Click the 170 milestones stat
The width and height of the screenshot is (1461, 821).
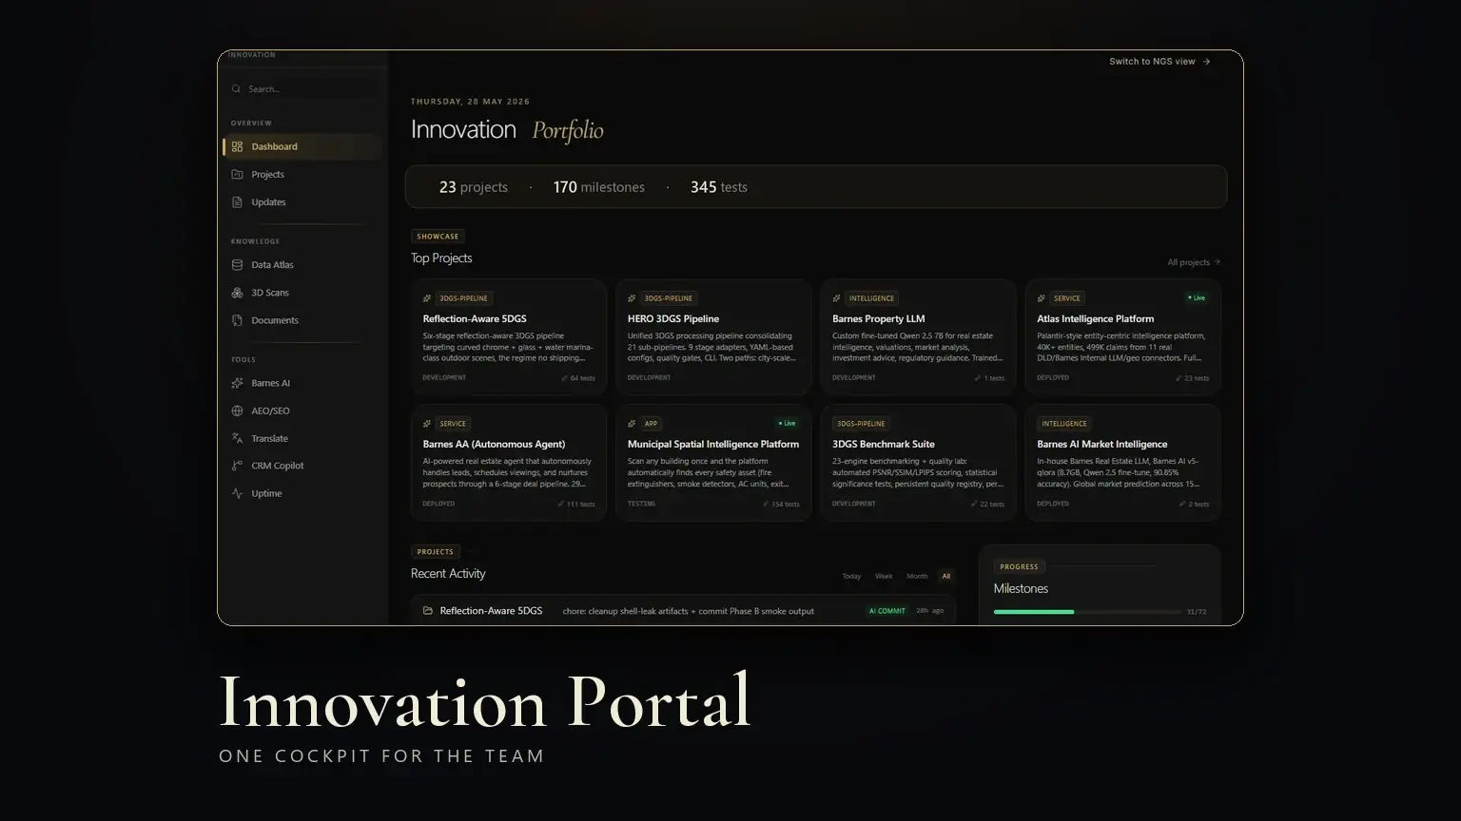pyautogui.click(x=599, y=187)
